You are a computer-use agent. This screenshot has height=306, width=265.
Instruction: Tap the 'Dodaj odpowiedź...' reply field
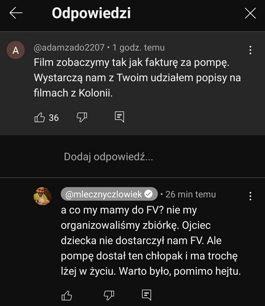pyautogui.click(x=108, y=157)
